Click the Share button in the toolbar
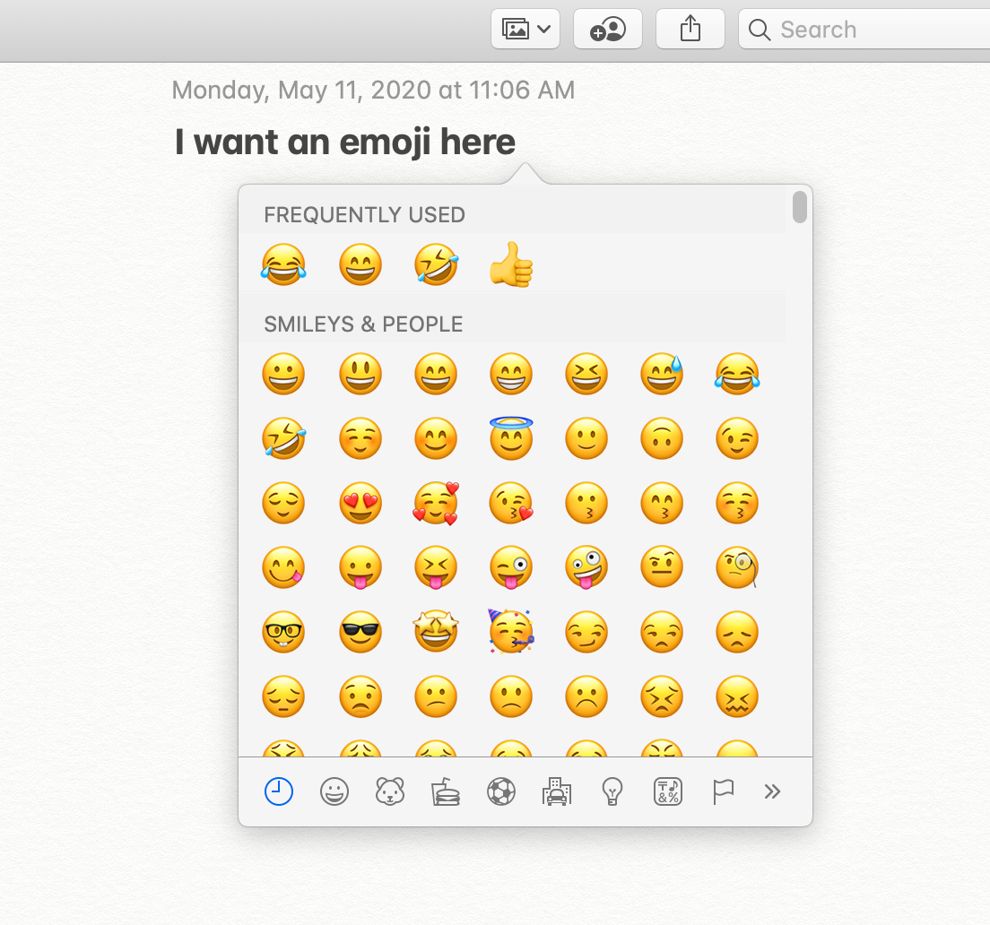 point(690,29)
